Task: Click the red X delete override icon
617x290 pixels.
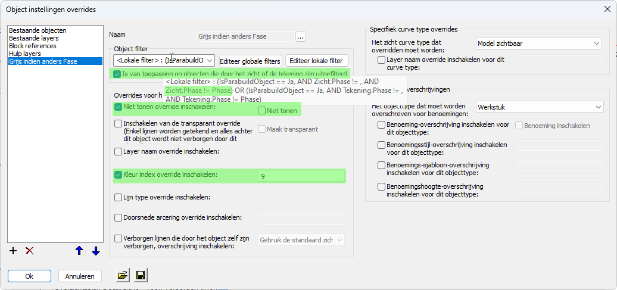Action: (x=29, y=251)
